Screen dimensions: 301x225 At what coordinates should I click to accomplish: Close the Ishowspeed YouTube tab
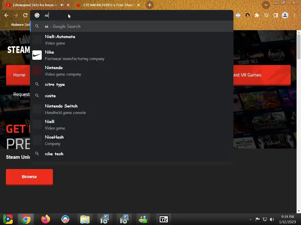(x=68, y=5)
